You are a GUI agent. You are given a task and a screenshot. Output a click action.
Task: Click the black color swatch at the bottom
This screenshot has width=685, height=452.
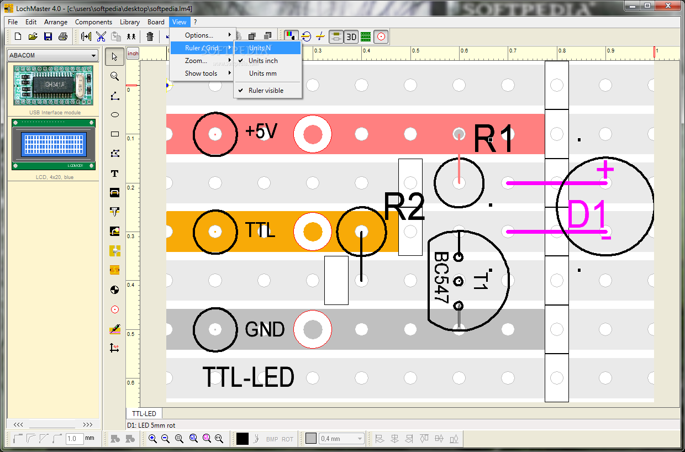pyautogui.click(x=243, y=439)
